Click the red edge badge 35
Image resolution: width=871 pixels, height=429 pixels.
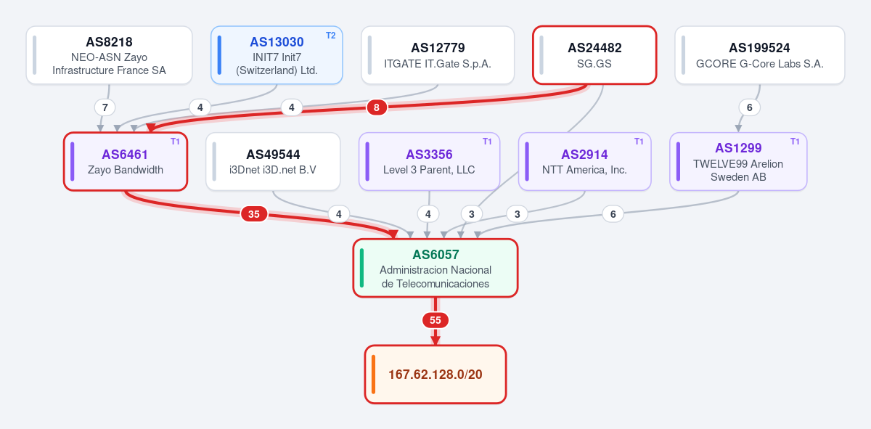(254, 214)
